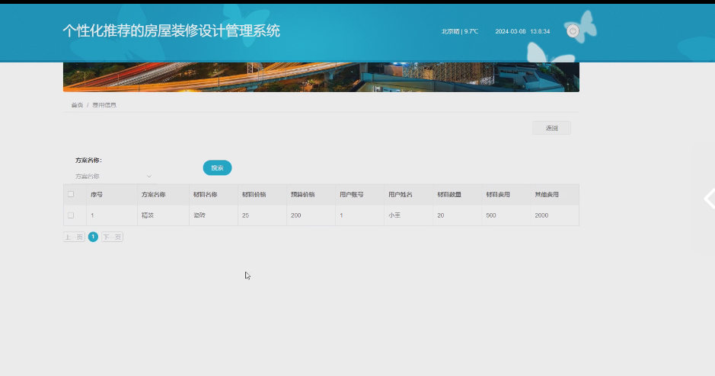Click the 返回 button
Viewport: 715px width, 376px height.
pyautogui.click(x=551, y=128)
